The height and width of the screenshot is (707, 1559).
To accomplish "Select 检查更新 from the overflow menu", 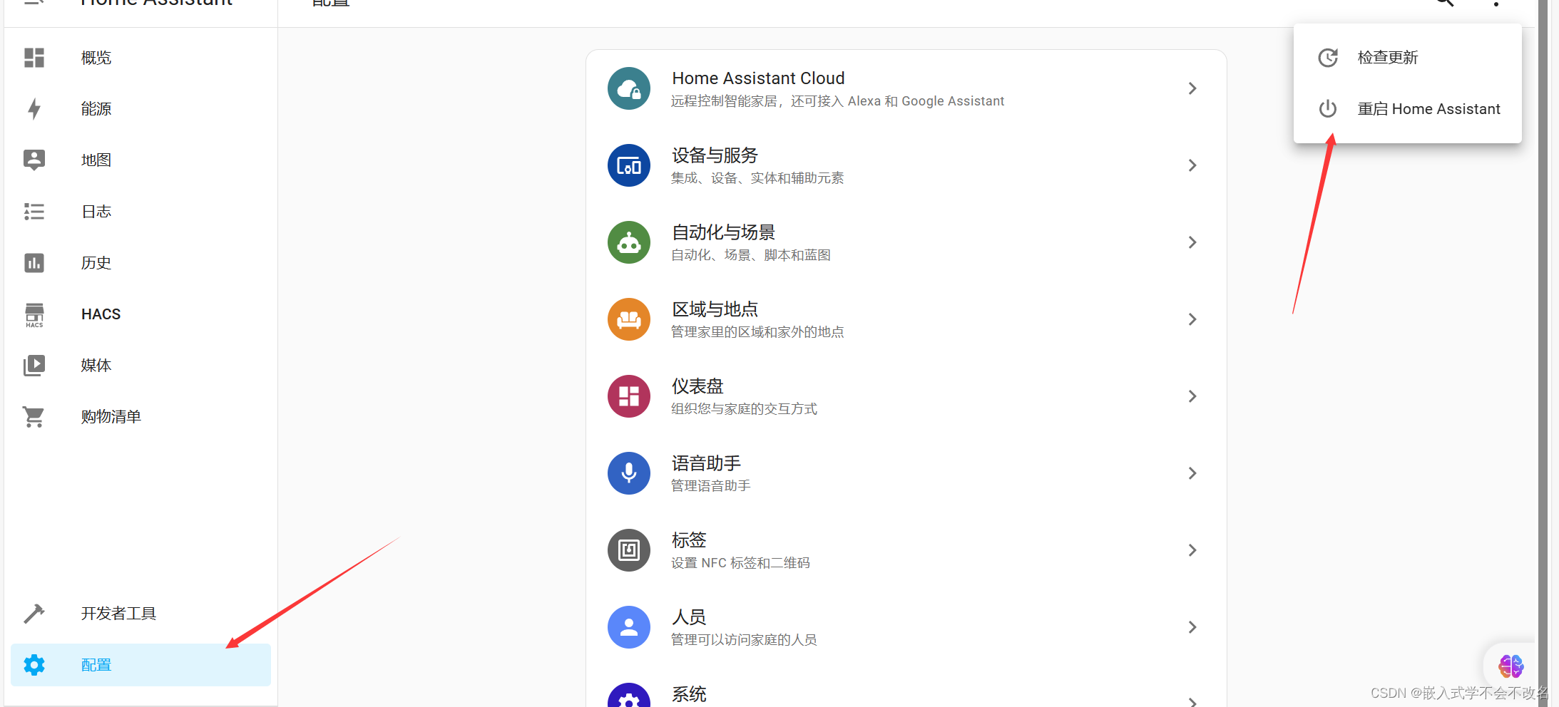I will coord(1408,58).
